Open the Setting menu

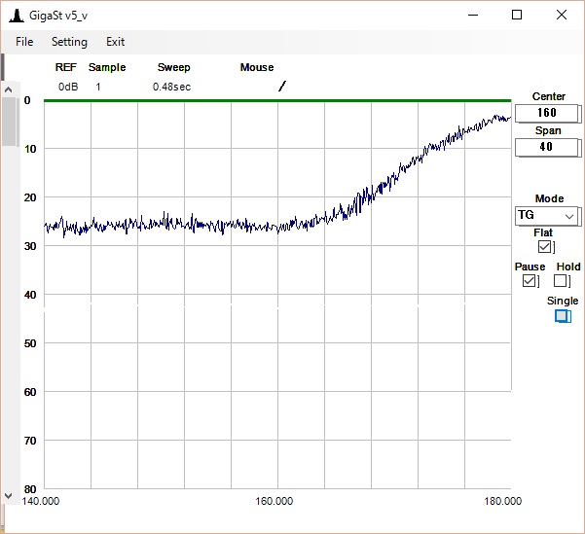(69, 42)
